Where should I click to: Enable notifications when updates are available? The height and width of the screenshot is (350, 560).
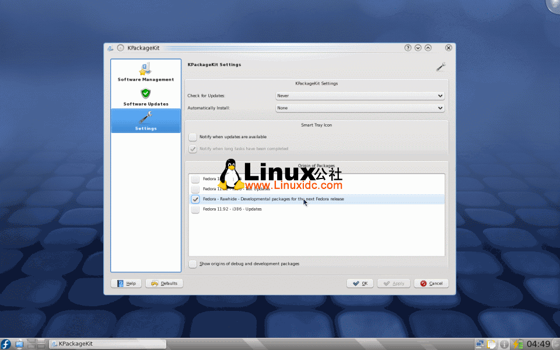[x=192, y=137]
